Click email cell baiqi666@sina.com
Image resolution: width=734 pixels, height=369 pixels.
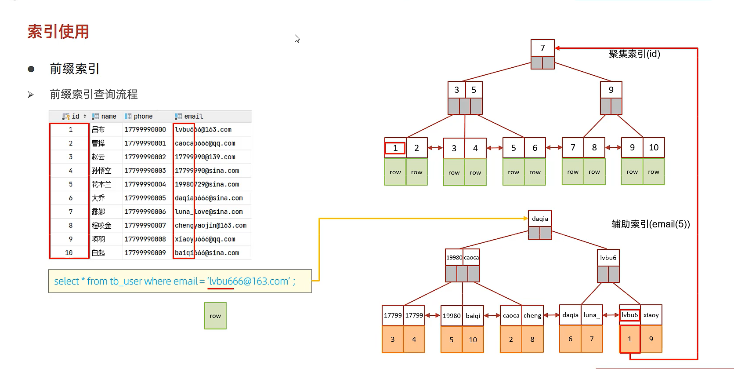(207, 253)
